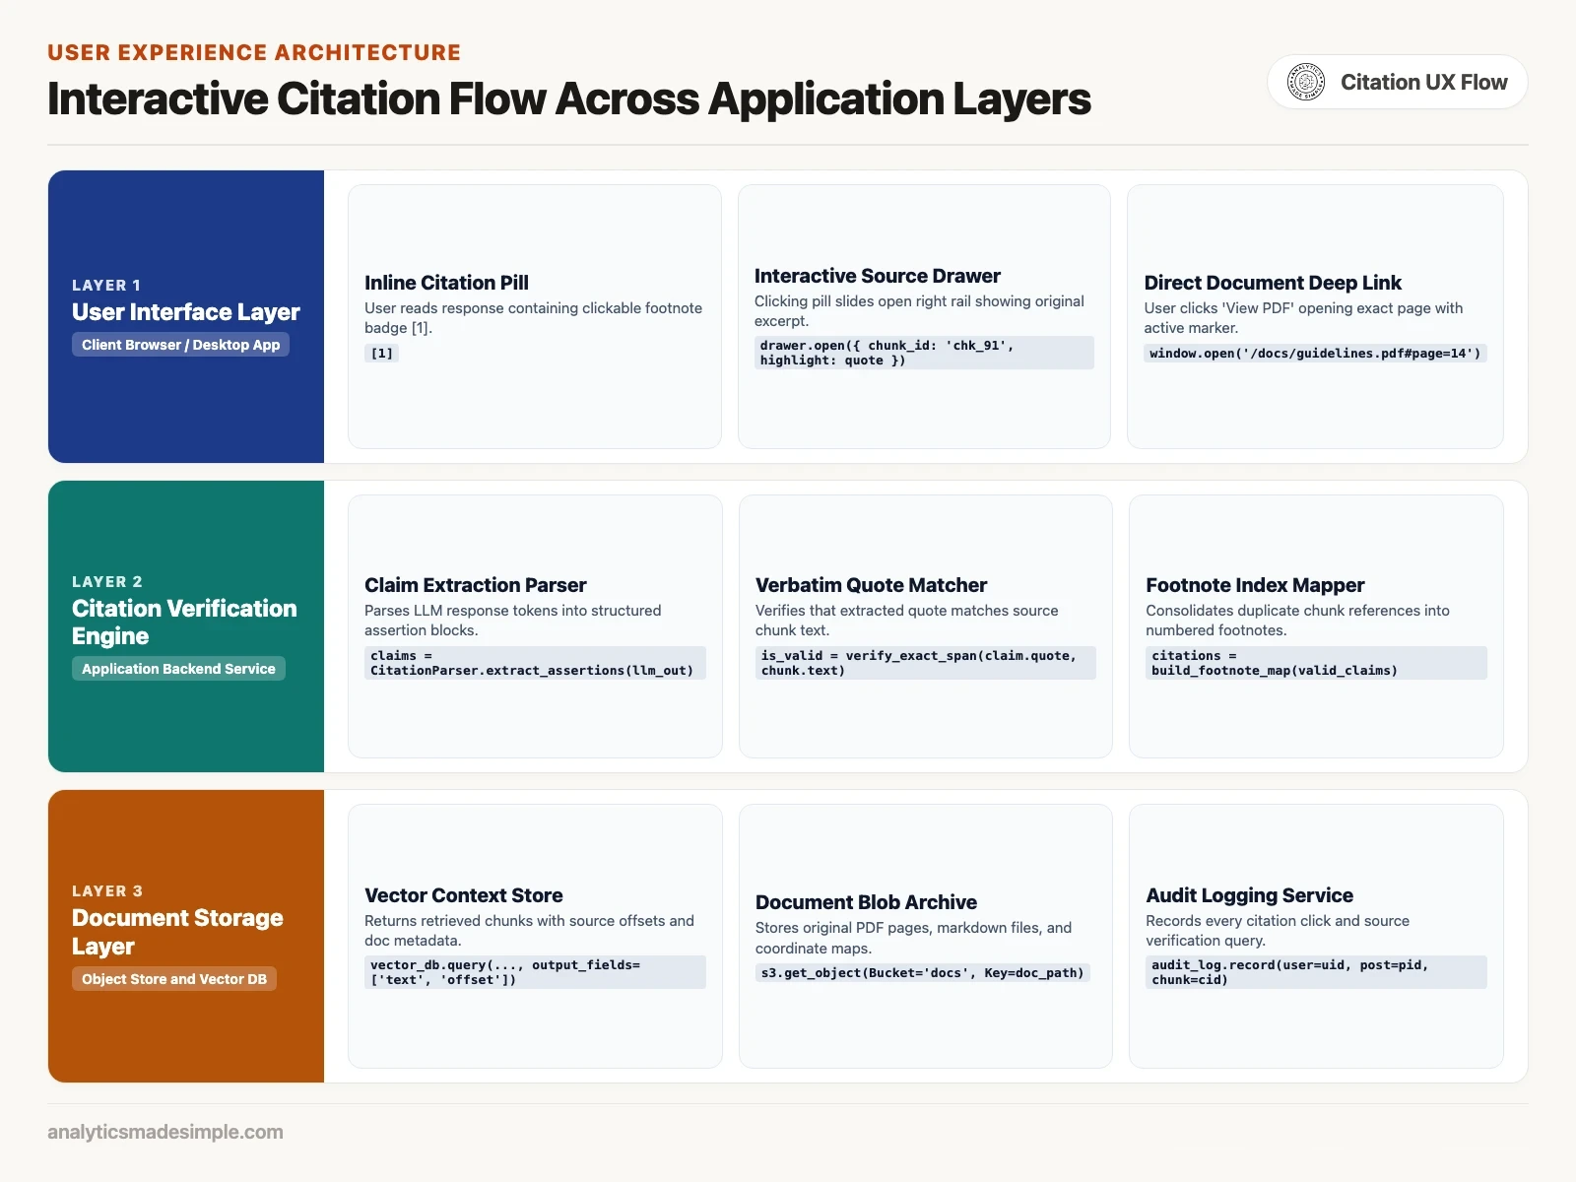
Task: Click the description 'Consolidates duplicate chunk references'
Action: pyautogui.click(x=1297, y=621)
